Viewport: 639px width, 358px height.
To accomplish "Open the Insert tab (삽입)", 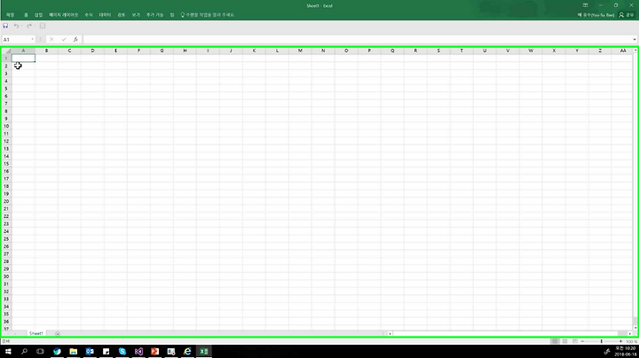I will pyautogui.click(x=38, y=15).
